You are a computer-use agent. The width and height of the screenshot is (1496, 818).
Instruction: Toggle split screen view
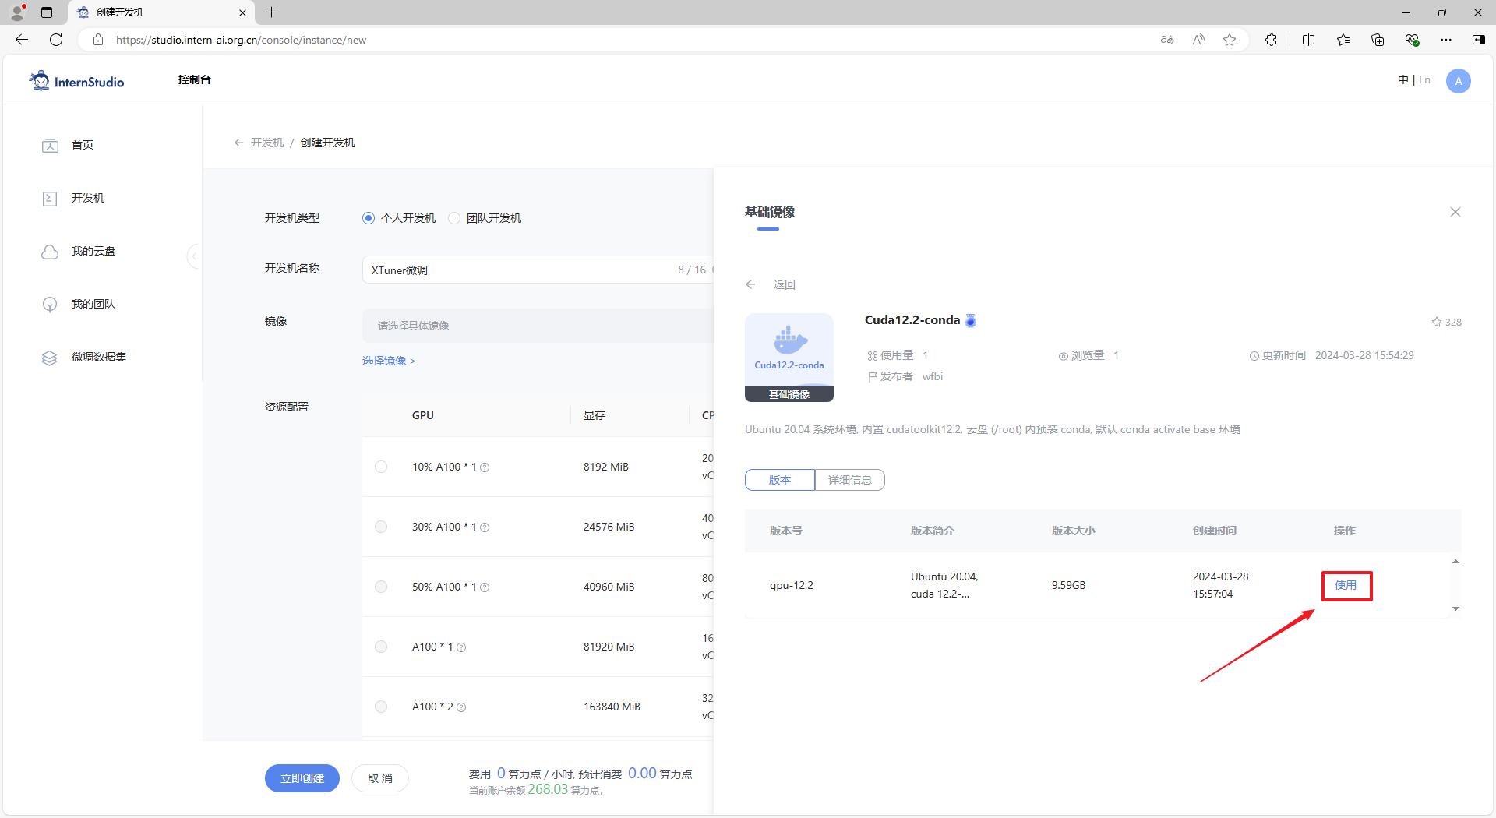click(x=1309, y=40)
